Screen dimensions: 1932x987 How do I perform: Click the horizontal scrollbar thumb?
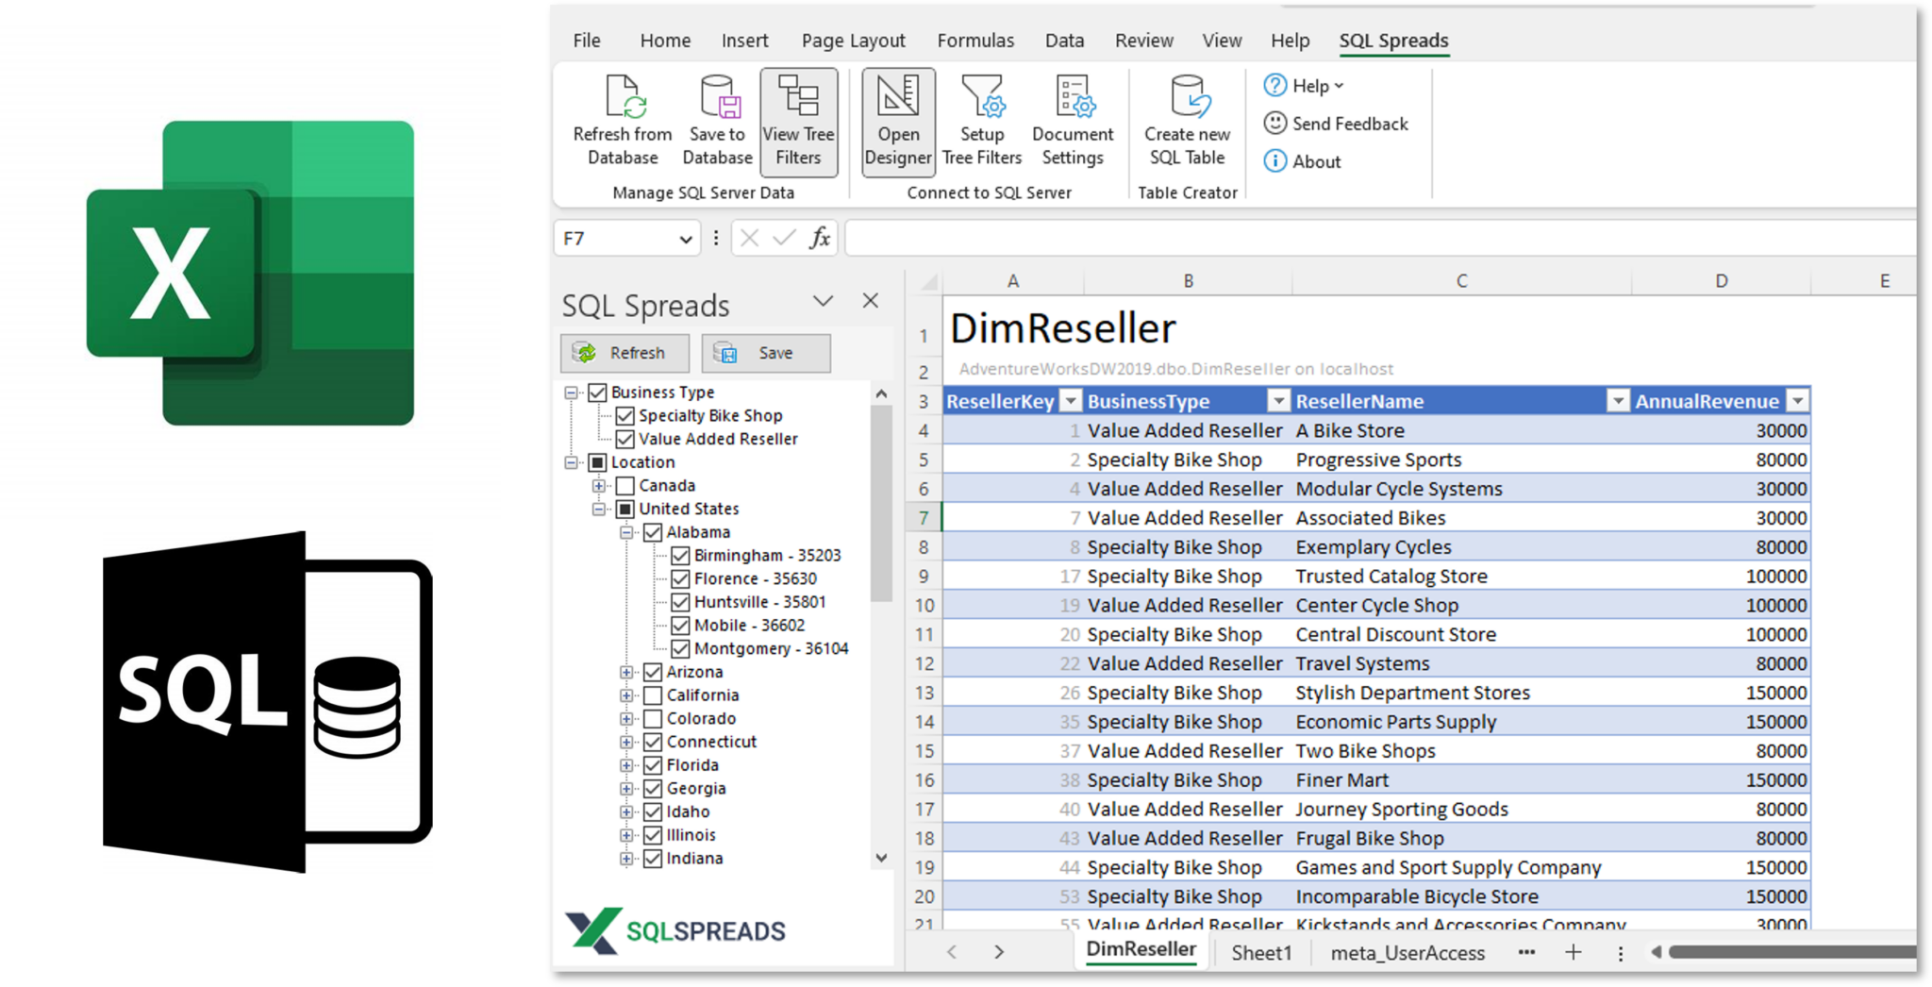(x=1792, y=953)
